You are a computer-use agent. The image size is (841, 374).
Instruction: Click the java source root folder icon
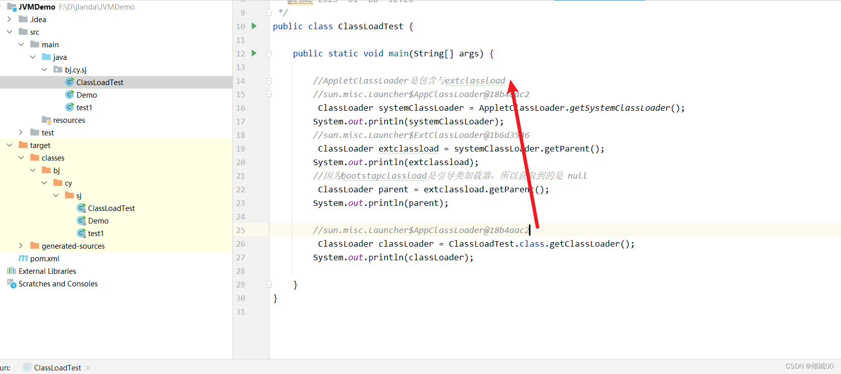pos(46,57)
